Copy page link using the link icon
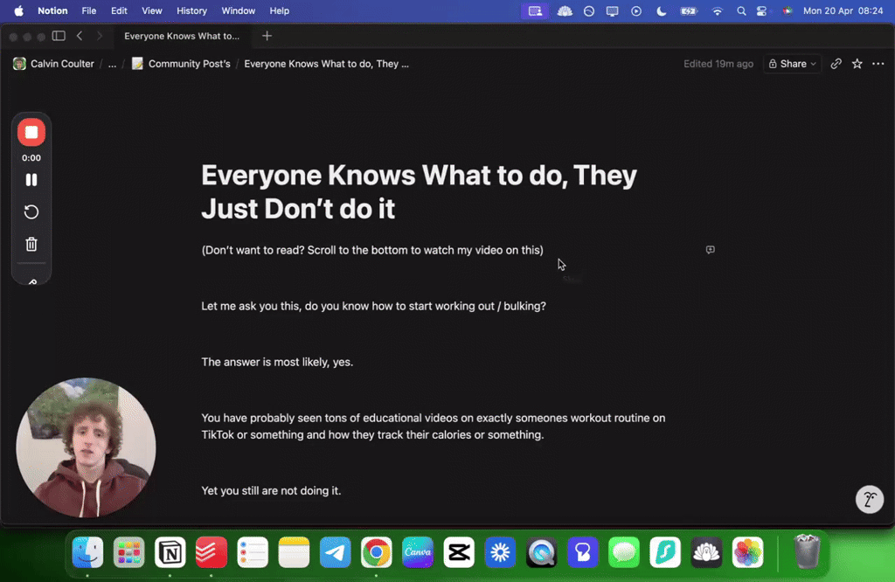 coord(836,64)
